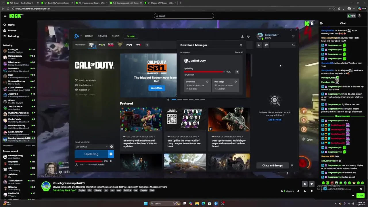Viewport: 368px width, 207px height.
Task: Open the festive CODMAS featured thumbnail
Action: [141, 120]
